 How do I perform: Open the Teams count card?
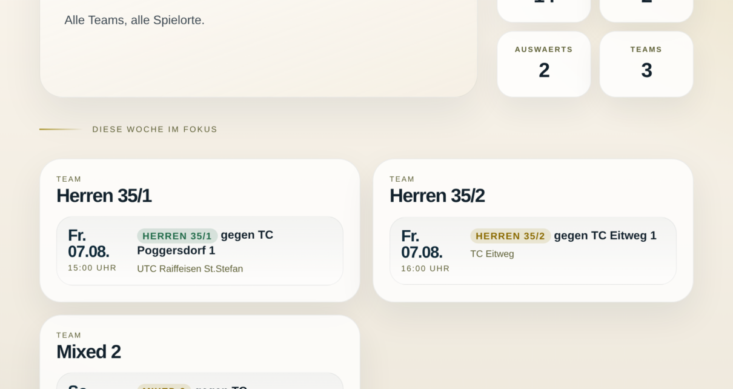tap(646, 64)
